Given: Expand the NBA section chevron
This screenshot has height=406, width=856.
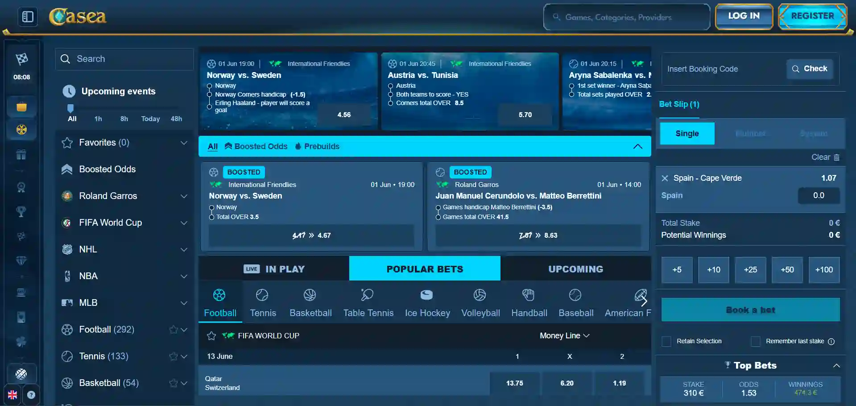Looking at the screenshot, I should [x=184, y=276].
